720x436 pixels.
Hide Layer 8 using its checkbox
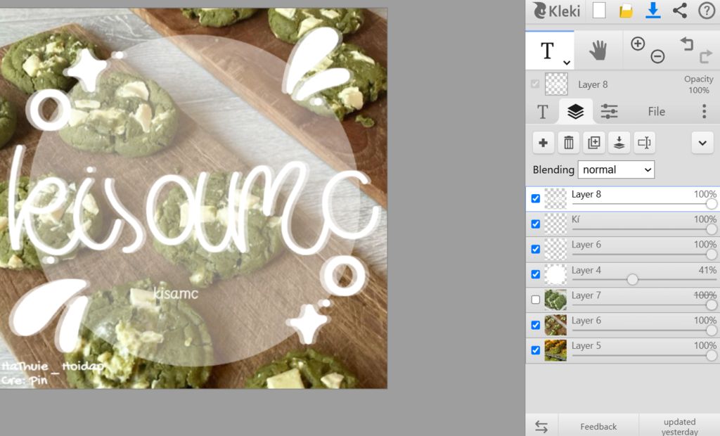tap(536, 199)
